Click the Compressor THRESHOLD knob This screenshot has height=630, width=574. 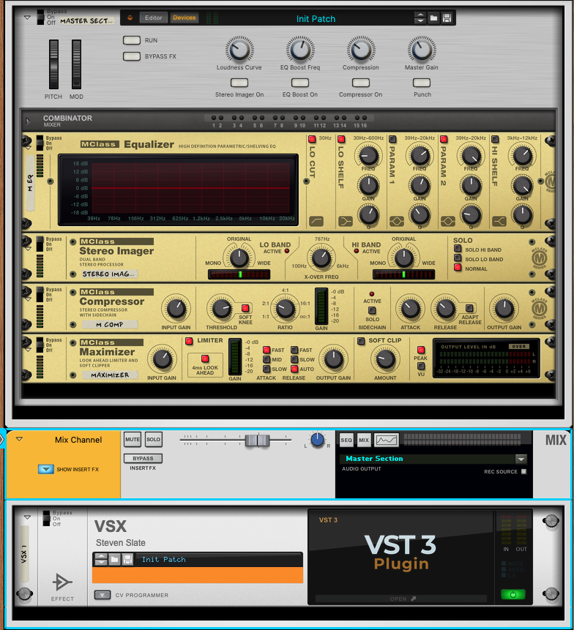(222, 309)
